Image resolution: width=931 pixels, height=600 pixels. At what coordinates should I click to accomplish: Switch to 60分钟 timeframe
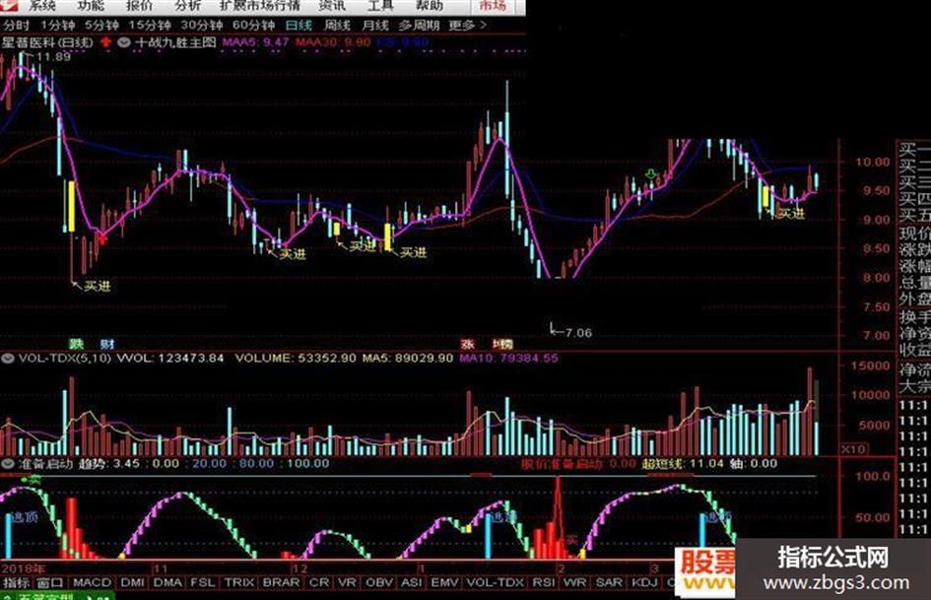click(253, 25)
